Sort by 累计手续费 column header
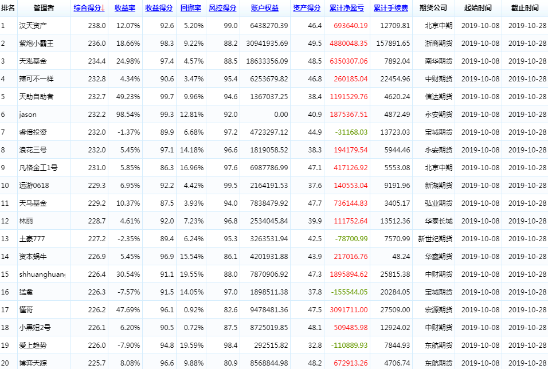This screenshot has width=548, height=369. pyautogui.click(x=391, y=7)
